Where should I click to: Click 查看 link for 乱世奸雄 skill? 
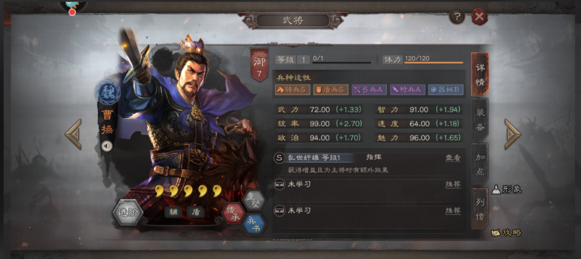click(453, 158)
